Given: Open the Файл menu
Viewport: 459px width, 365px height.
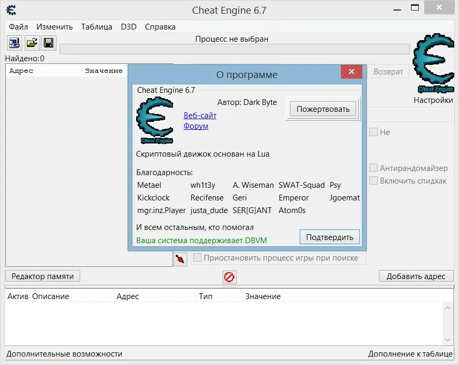Looking at the screenshot, I should point(18,26).
